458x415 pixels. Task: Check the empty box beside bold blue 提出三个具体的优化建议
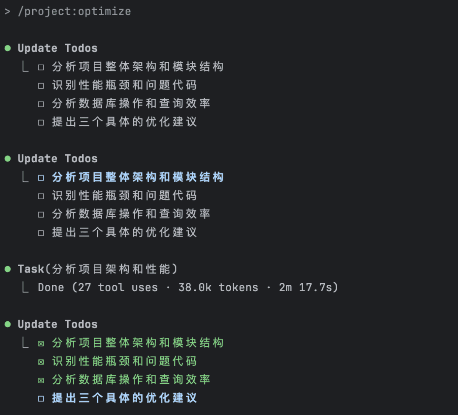click(41, 398)
